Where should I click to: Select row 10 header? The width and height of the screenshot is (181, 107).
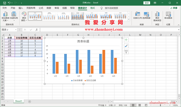point(2,64)
